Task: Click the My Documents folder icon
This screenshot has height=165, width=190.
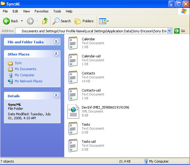Action: tap(10, 69)
